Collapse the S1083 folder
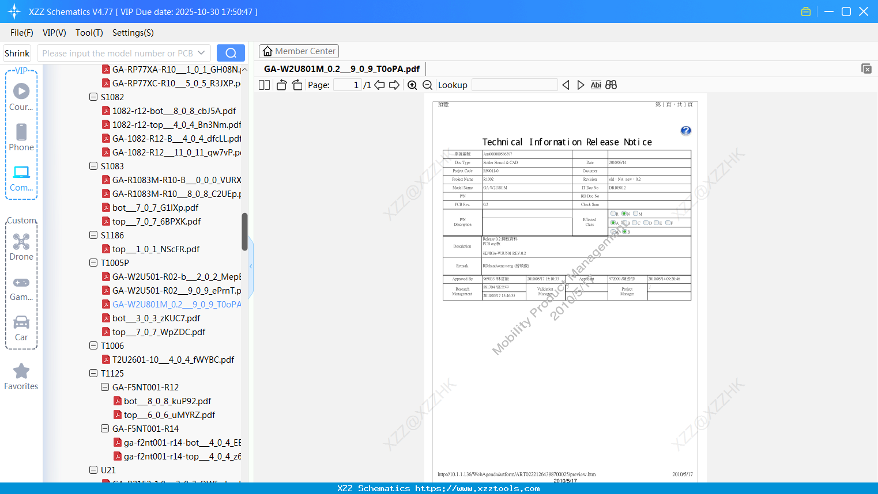This screenshot has width=878, height=494. (x=93, y=166)
